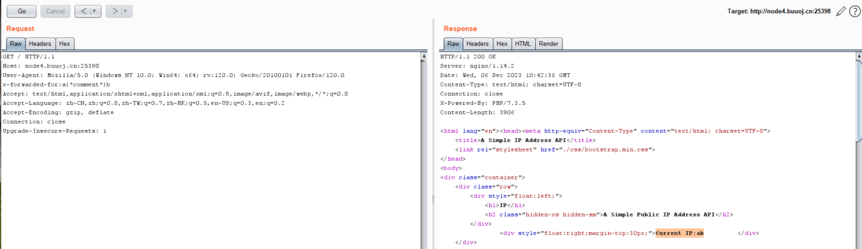Switch to the Response Headers tab
Image resolution: width=862 pixels, height=249 pixels.
(477, 44)
